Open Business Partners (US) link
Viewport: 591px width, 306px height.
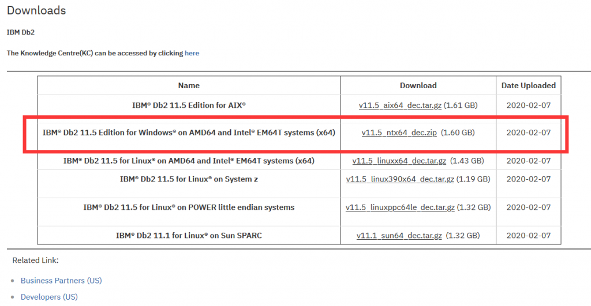click(61, 281)
